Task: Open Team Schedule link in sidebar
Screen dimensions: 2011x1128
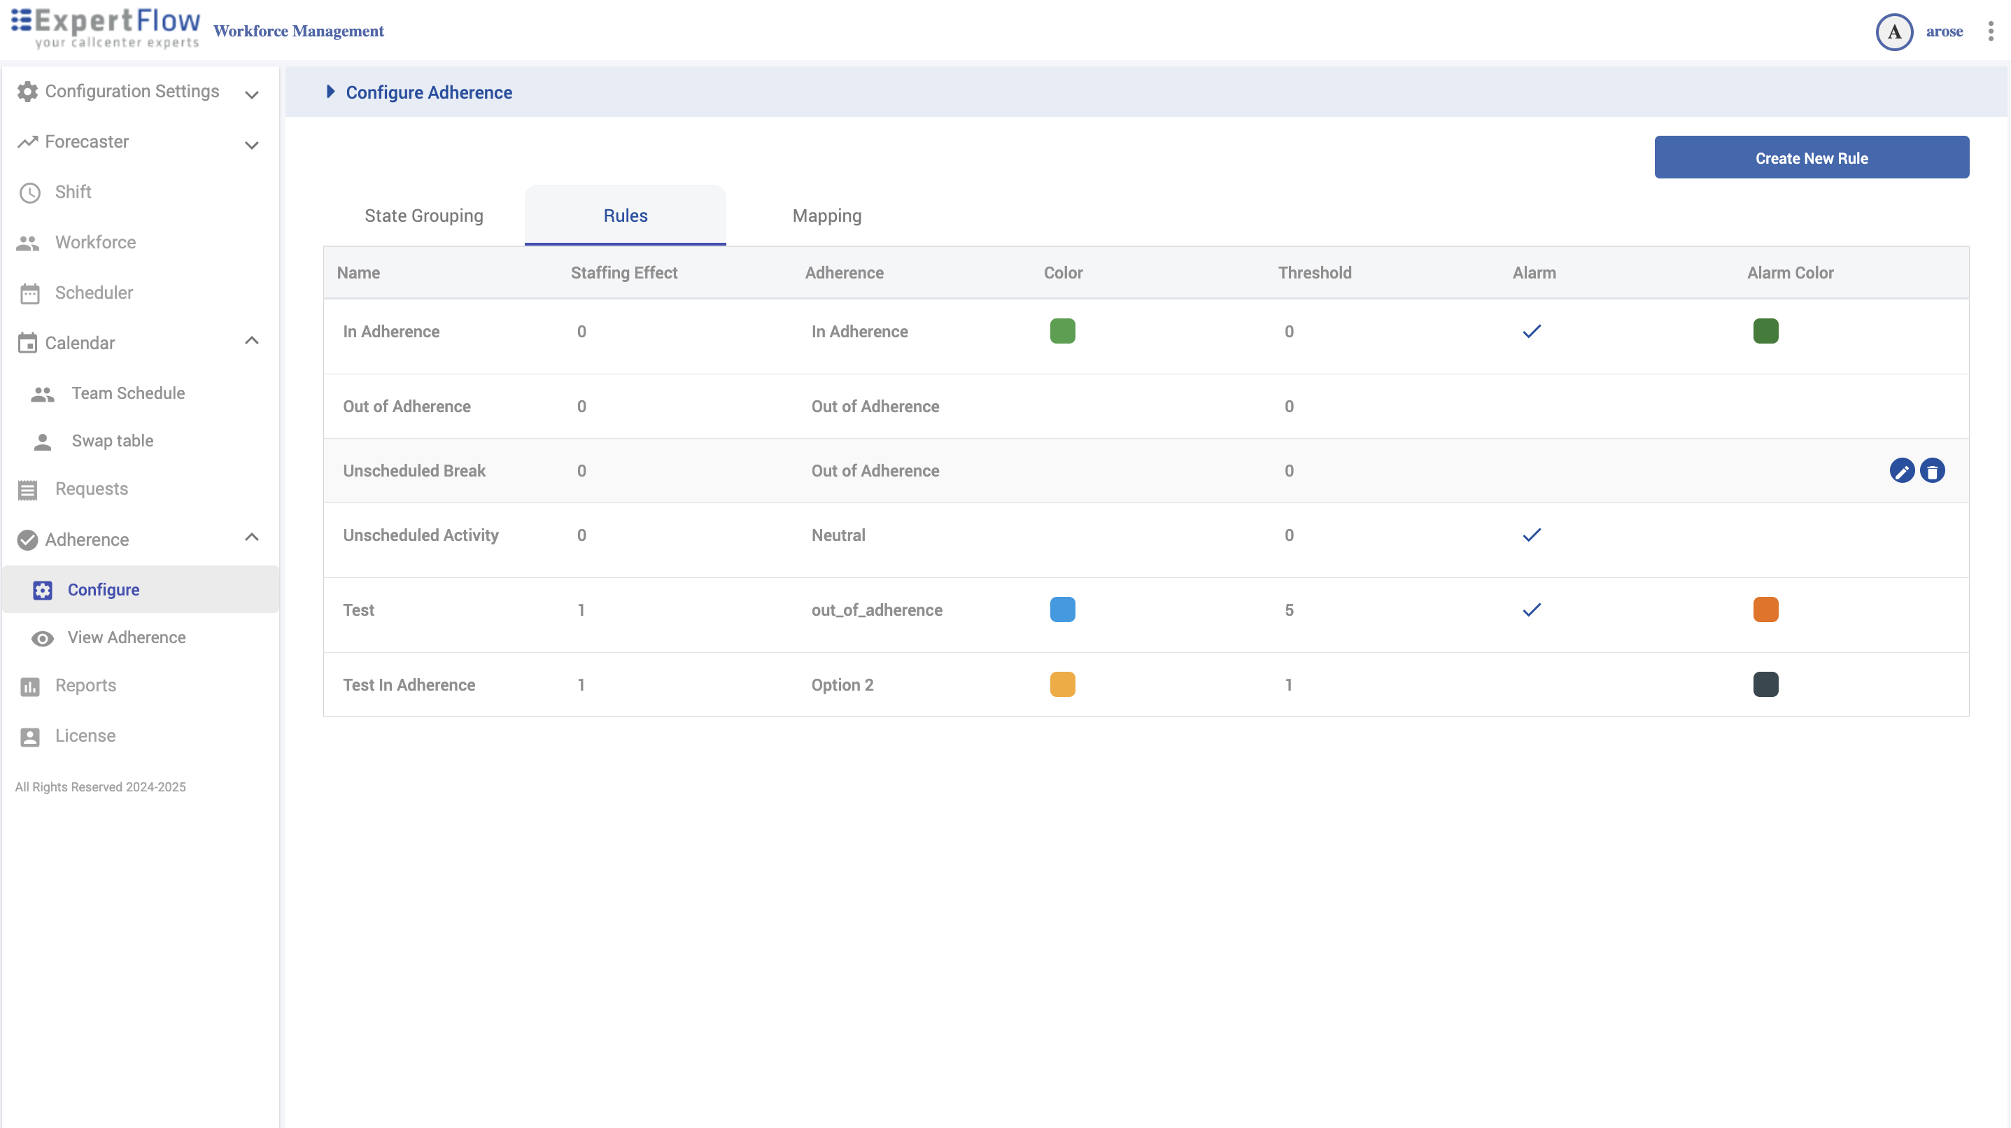Action: tap(128, 393)
